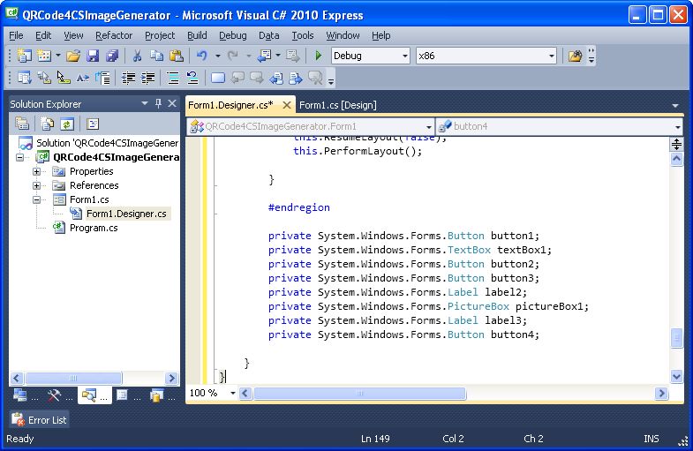The height and width of the screenshot is (451, 693).
Task: Close the Form1.Designer.cs tab
Action: (x=287, y=105)
